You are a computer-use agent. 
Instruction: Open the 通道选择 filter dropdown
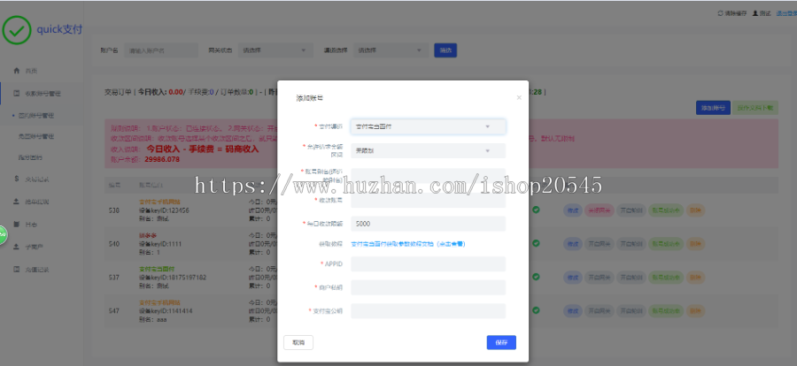[x=391, y=50]
